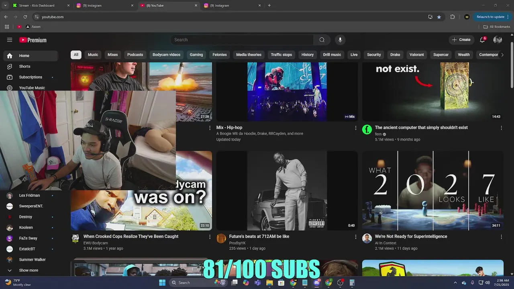Open the account avatar menu

tap(498, 40)
